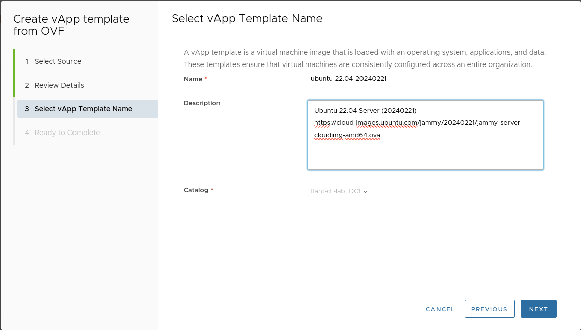This screenshot has width=581, height=330.
Task: Click the Description field label
Action: pos(202,103)
